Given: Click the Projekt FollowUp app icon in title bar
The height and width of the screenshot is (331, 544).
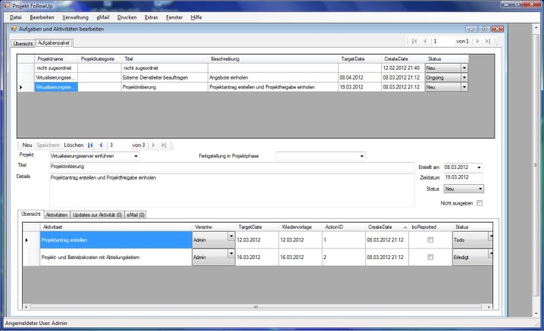Looking at the screenshot, I should 7,5.
